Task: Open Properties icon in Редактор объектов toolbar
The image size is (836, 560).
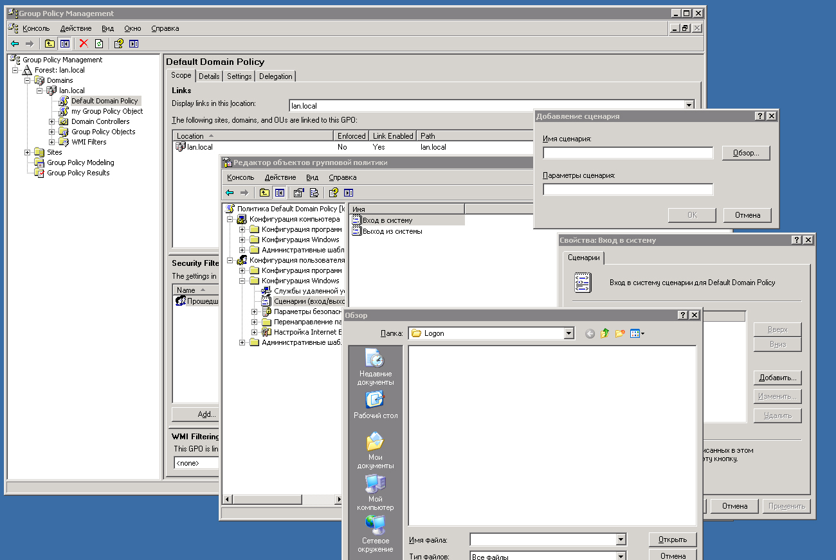Action: (298, 193)
